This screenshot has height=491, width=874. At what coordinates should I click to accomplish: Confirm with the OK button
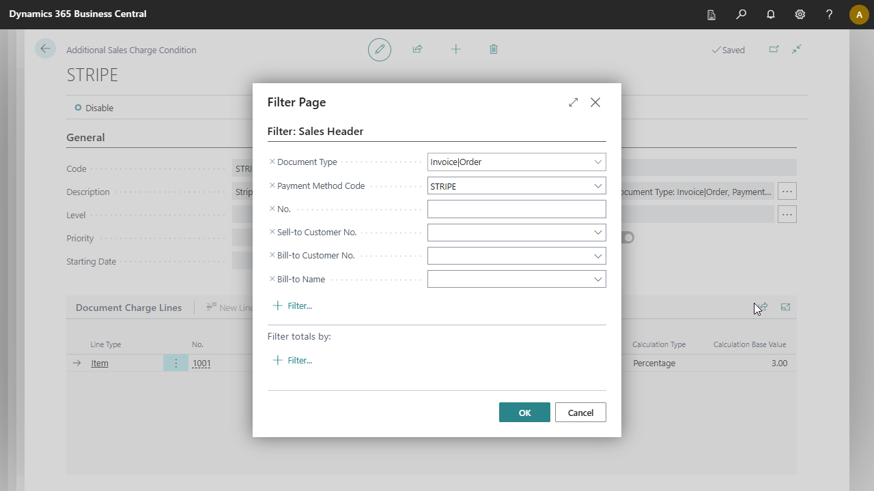coord(524,413)
